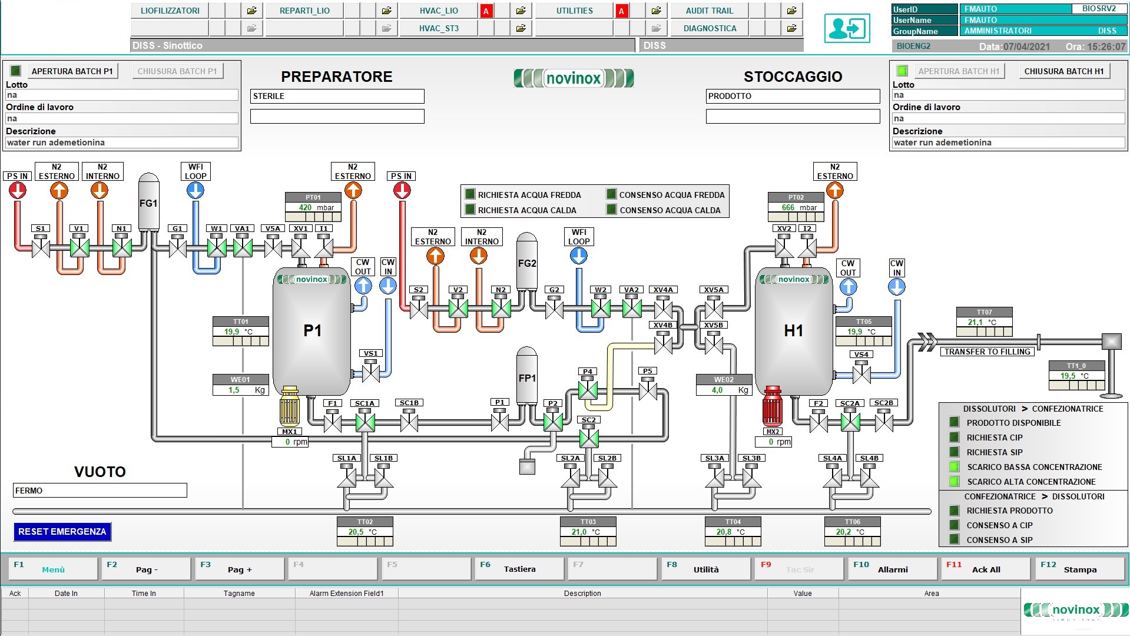The width and height of the screenshot is (1130, 636).
Task: Click the red alarm indicator beside HVAC_LIO
Action: (486, 11)
